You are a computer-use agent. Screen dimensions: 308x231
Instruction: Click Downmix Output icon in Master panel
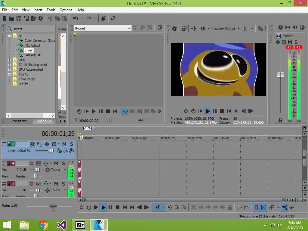tap(288, 27)
